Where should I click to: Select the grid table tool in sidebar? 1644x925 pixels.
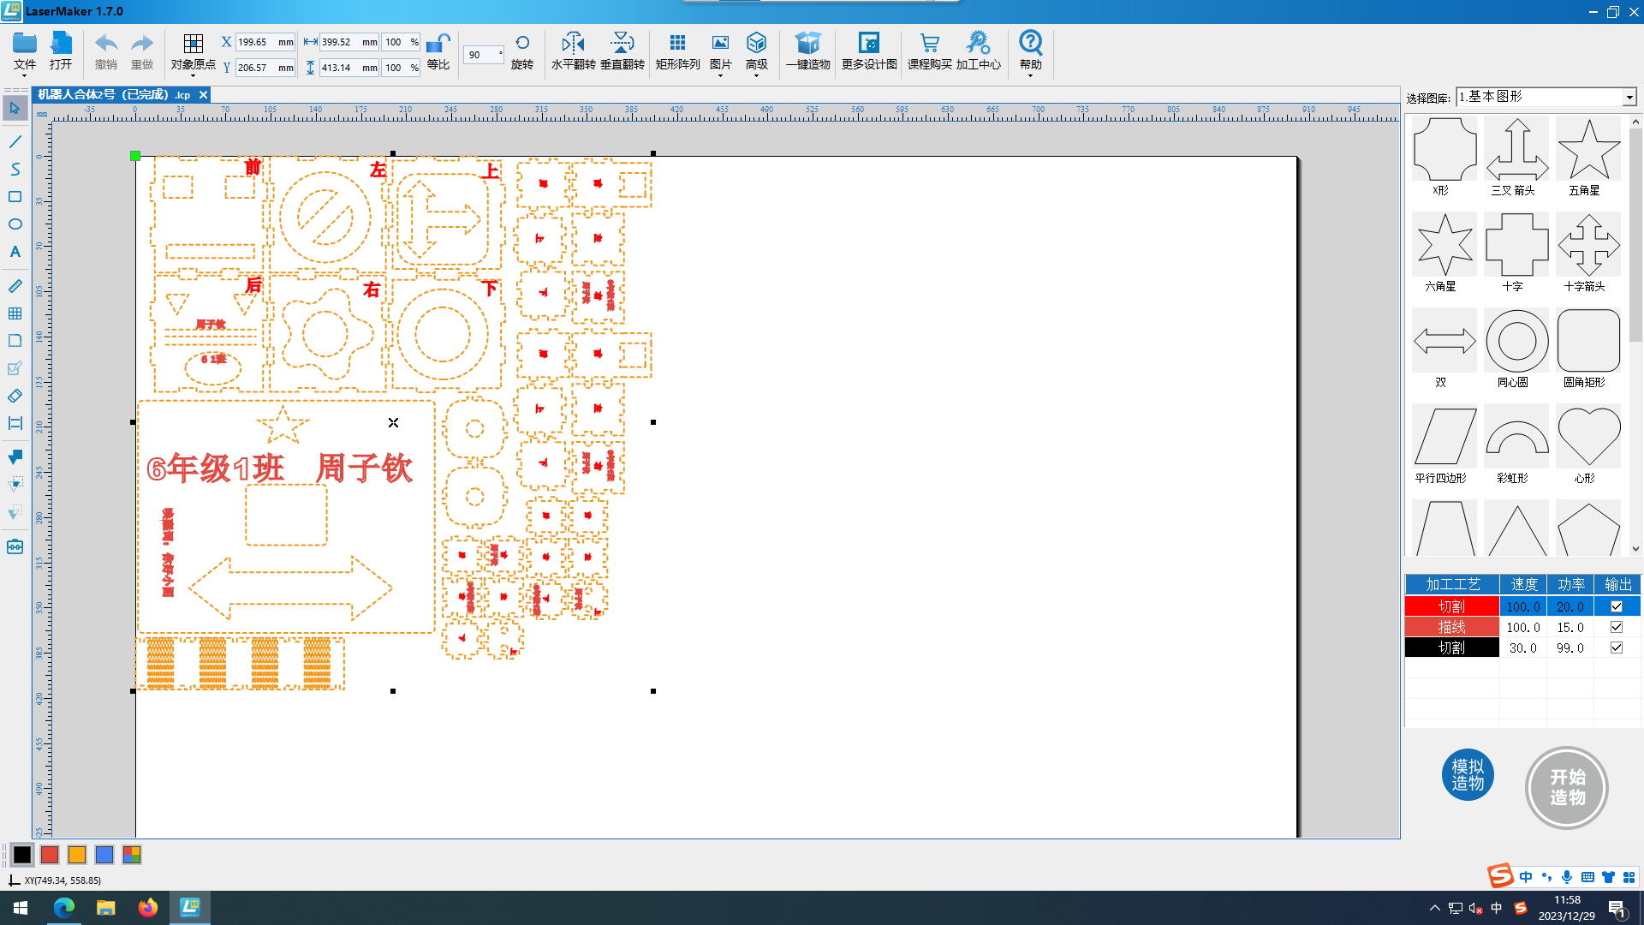(x=15, y=313)
